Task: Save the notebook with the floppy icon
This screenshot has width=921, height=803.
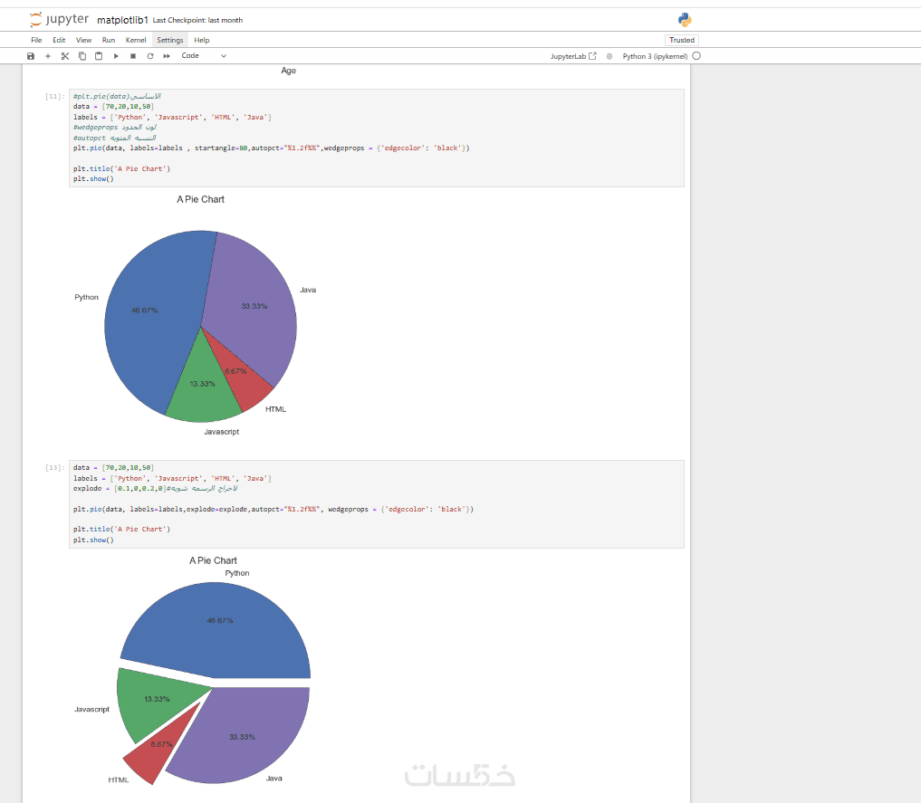Action: 31,56
